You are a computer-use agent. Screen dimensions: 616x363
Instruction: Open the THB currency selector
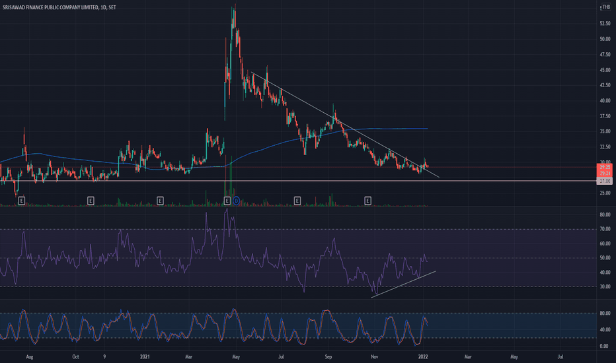click(606, 7)
